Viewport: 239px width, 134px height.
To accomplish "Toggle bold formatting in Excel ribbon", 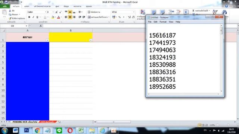I will (x=29, y=17).
